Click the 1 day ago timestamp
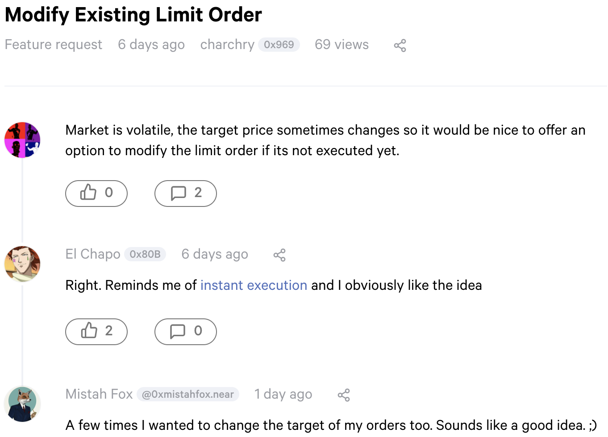608x437 pixels. point(283,394)
